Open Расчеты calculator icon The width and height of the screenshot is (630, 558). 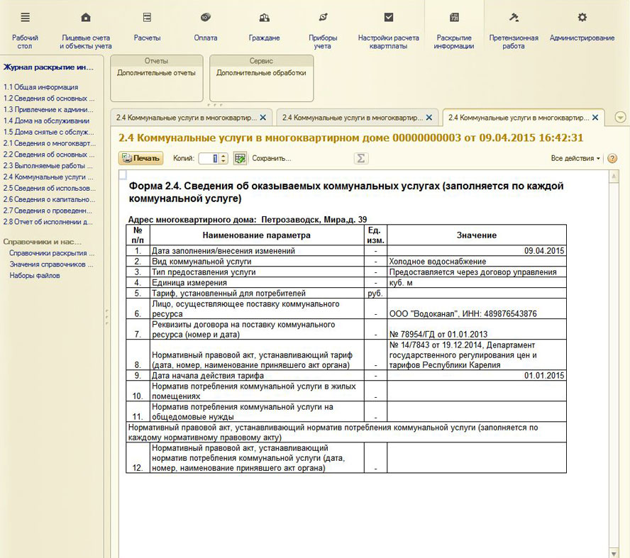pyautogui.click(x=147, y=17)
